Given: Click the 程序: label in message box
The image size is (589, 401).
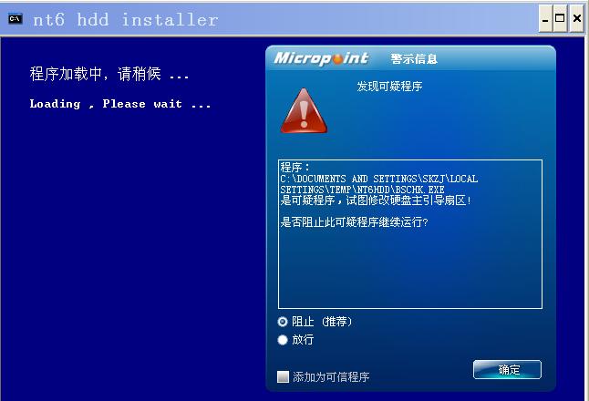Looking at the screenshot, I should click(x=294, y=167).
